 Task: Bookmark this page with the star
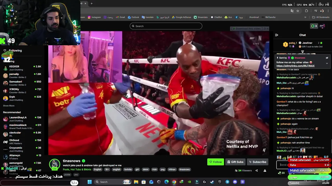tap(298, 11)
